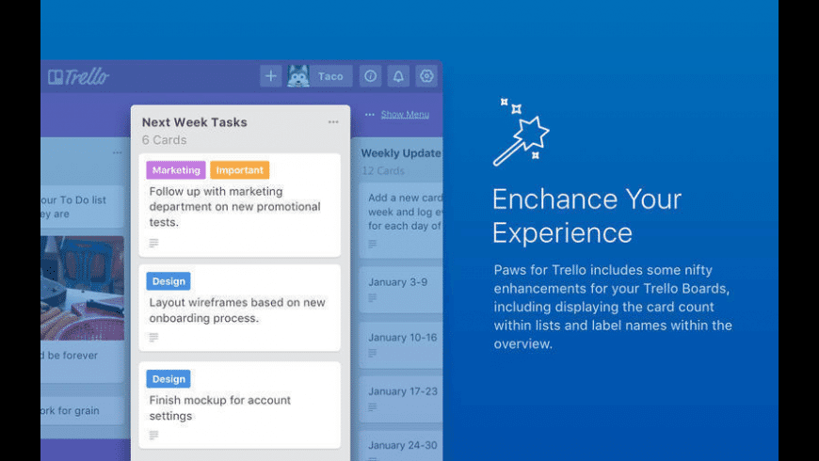819x461 pixels.
Task: Click description icon on January 17-23 card
Action: [373, 407]
